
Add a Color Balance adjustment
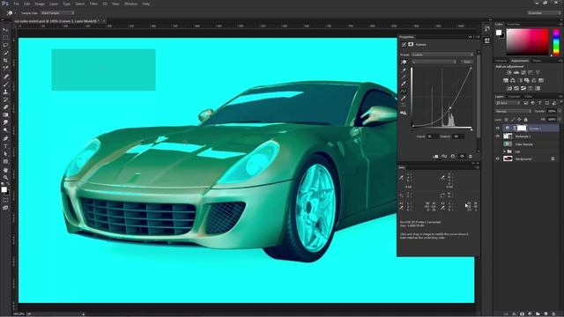tap(513, 80)
